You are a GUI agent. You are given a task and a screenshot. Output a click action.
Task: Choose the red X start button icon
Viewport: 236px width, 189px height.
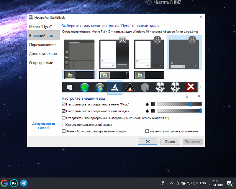click(x=190, y=87)
